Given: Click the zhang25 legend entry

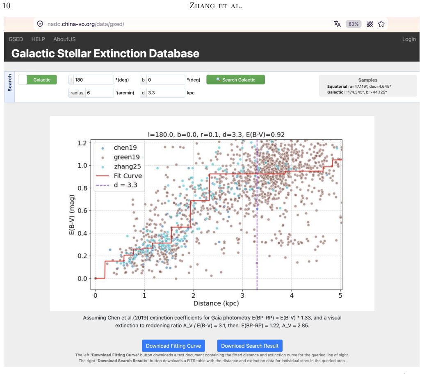Looking at the screenshot, I should coord(127,166).
